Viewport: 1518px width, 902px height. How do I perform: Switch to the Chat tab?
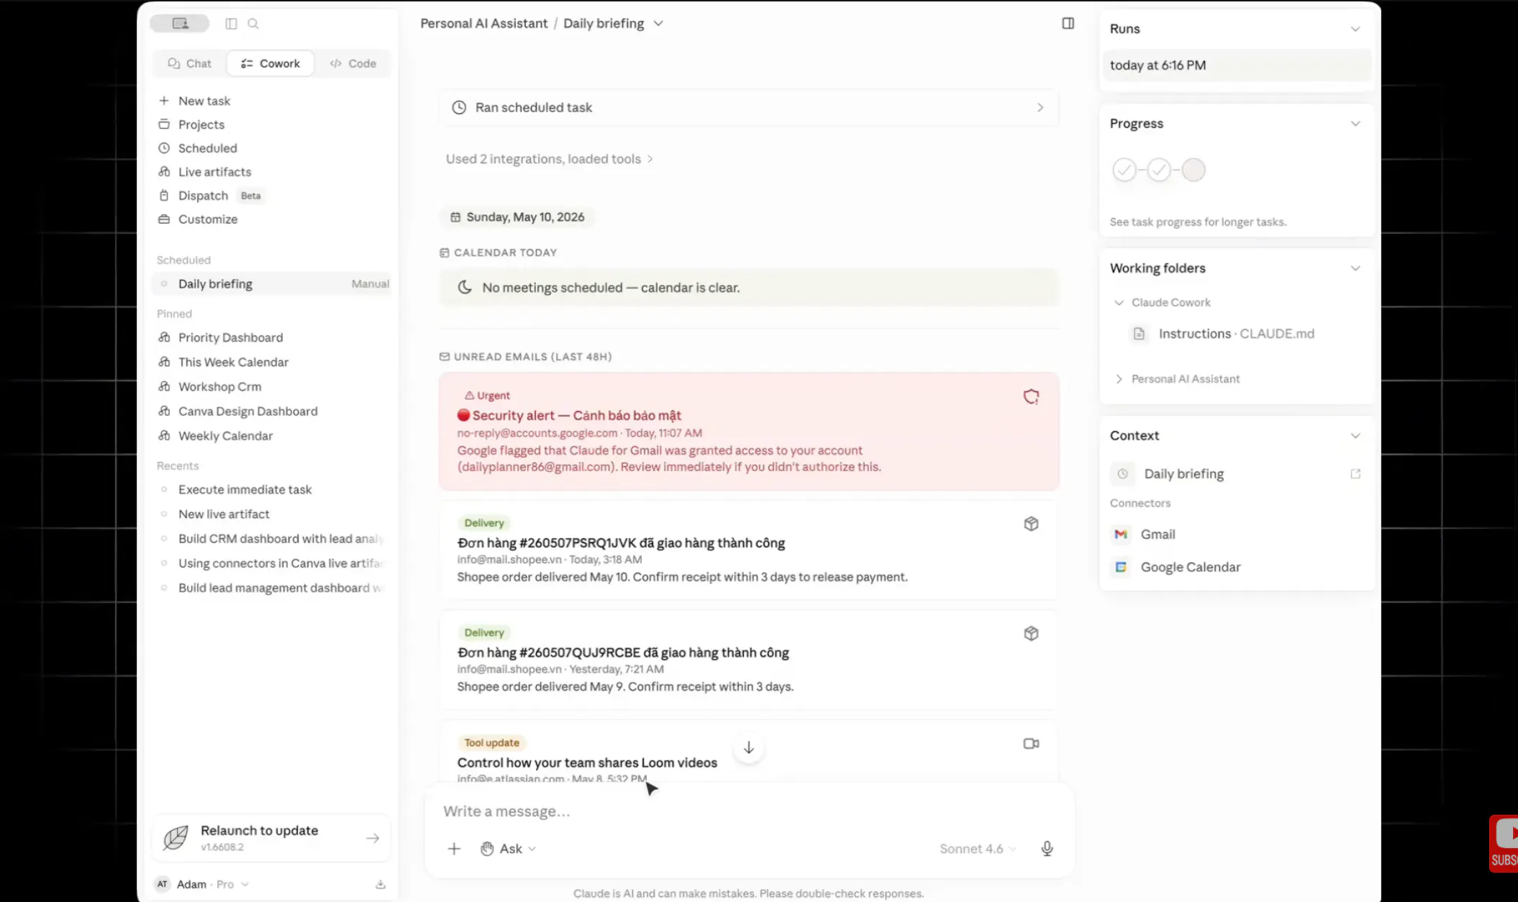click(190, 63)
